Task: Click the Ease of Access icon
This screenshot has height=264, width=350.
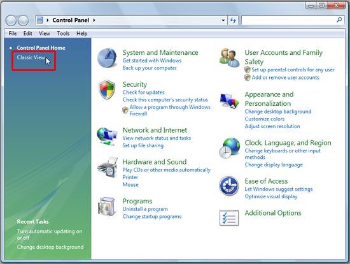Action: [x=229, y=186]
